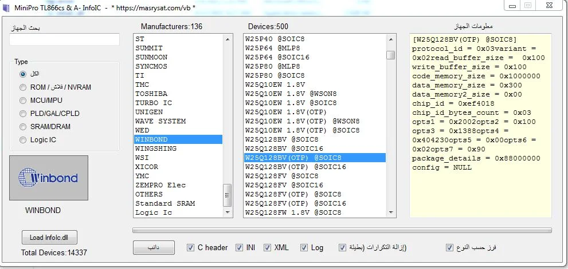Select the Logic IC radio button

(23, 140)
